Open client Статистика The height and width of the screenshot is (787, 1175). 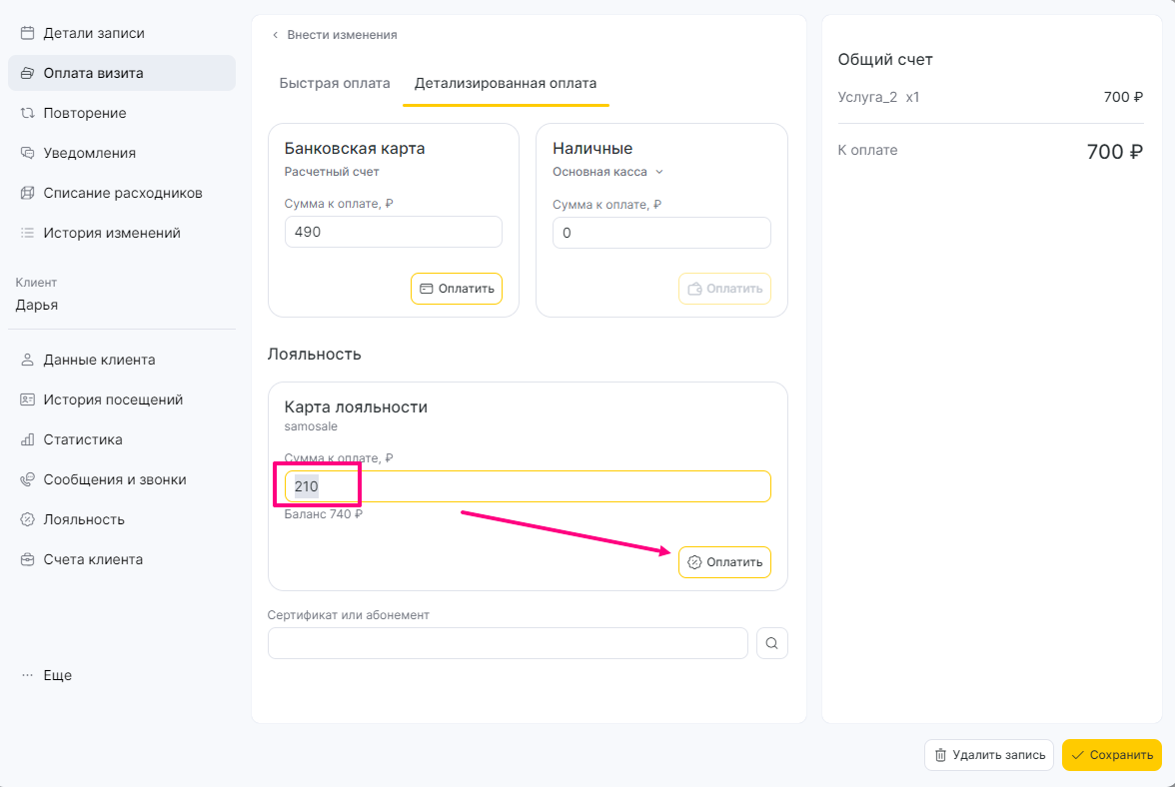tap(122, 439)
